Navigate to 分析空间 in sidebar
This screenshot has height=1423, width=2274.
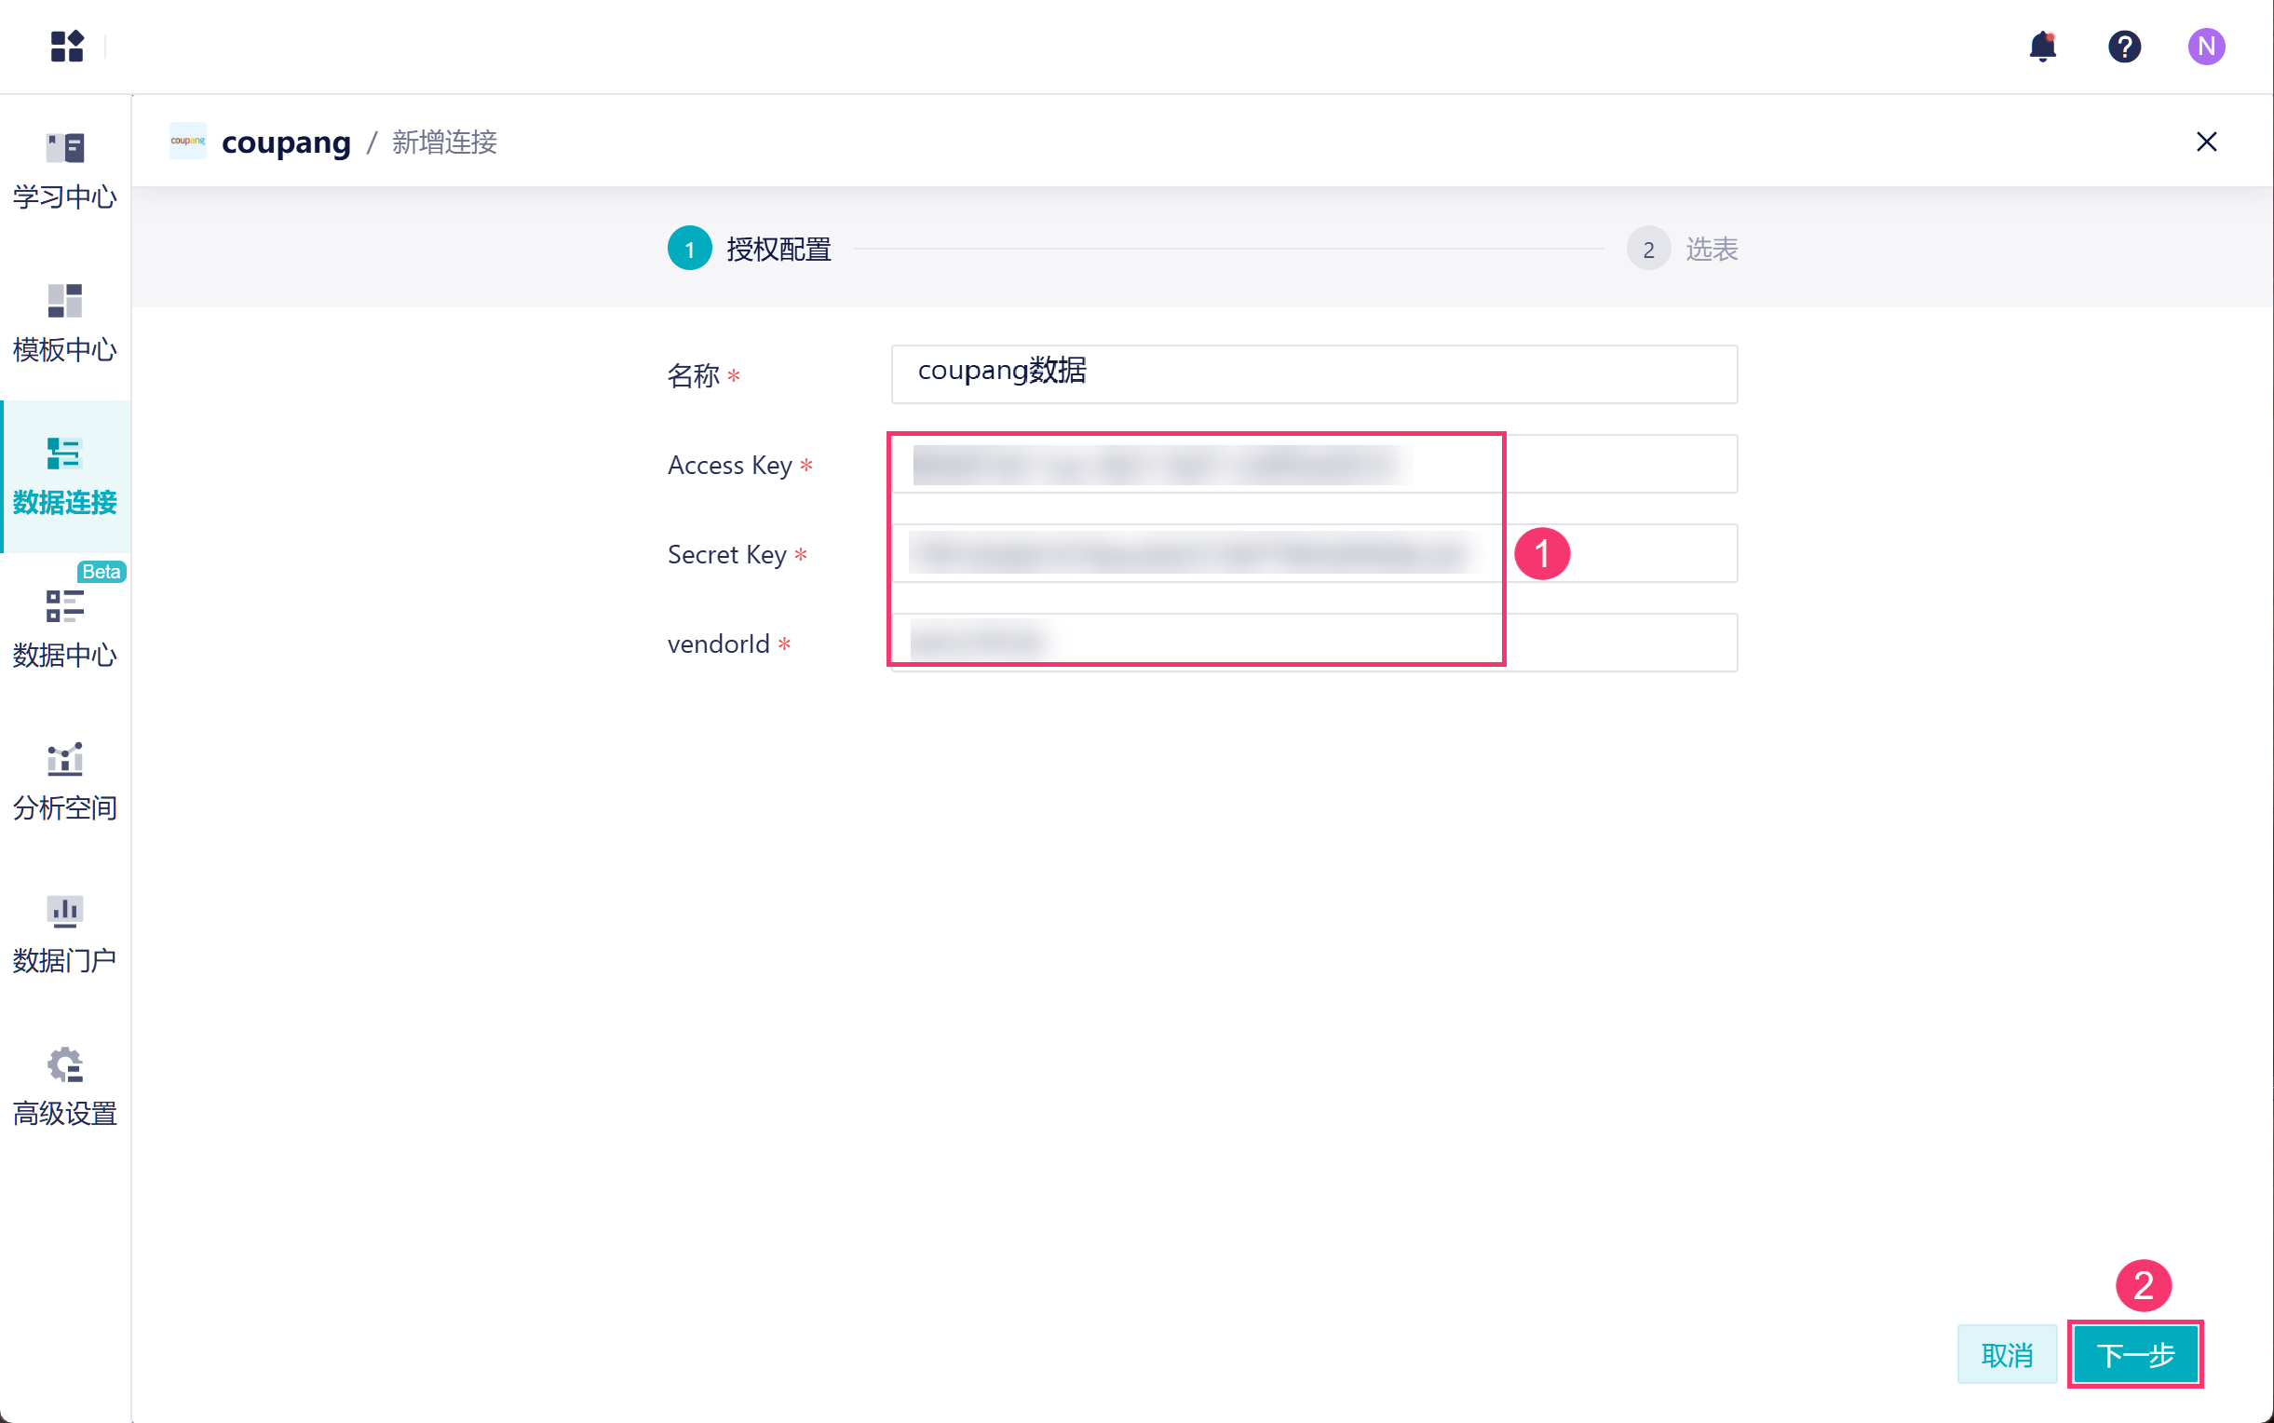point(65,781)
